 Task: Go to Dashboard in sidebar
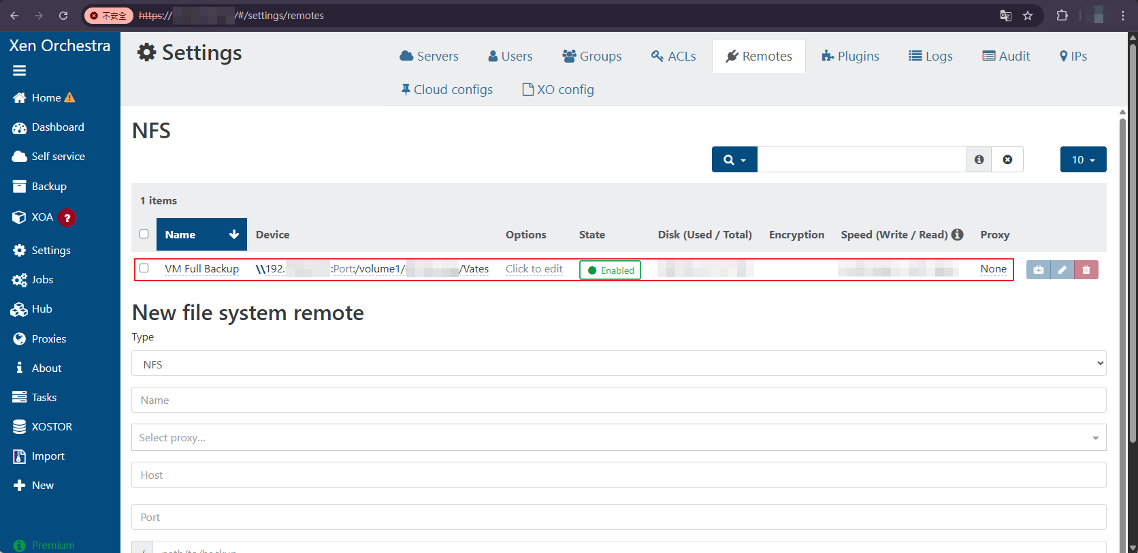(48, 127)
